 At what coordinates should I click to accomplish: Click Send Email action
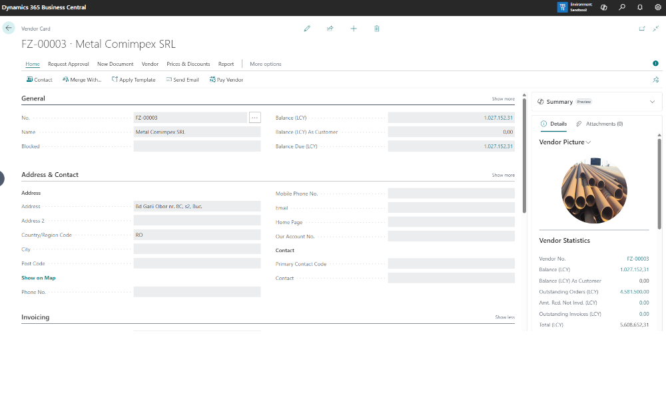pos(182,80)
